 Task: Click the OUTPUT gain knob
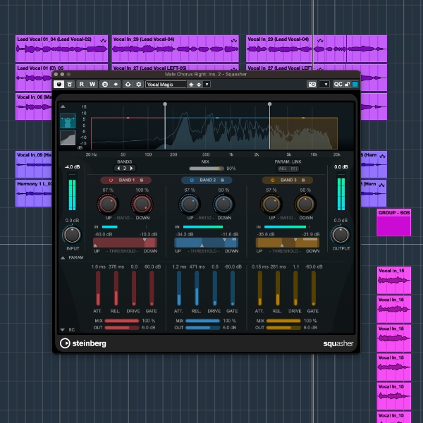[x=341, y=235]
